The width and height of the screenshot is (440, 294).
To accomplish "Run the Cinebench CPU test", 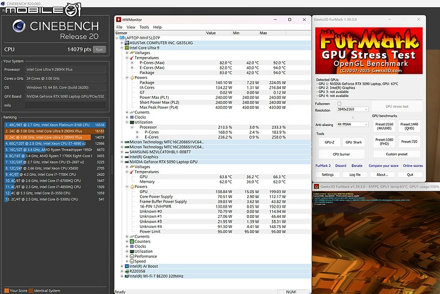I will (x=99, y=50).
